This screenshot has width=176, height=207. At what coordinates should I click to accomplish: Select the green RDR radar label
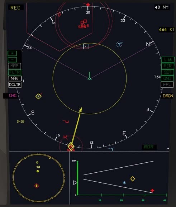click(149, 147)
